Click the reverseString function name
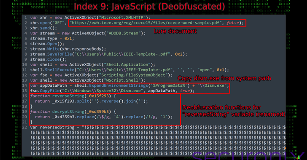307x160 pixels. 68,96
